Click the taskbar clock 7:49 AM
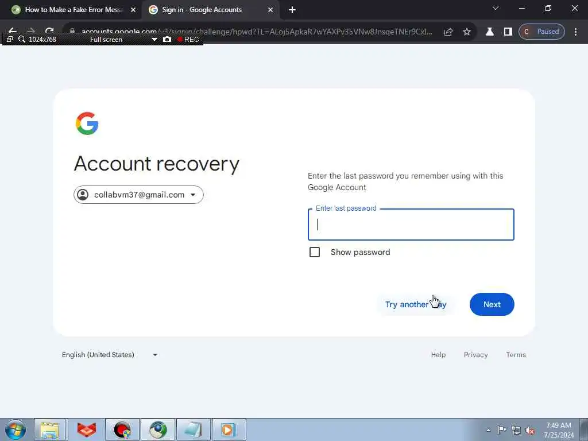Image resolution: width=588 pixels, height=441 pixels. [x=558, y=430]
